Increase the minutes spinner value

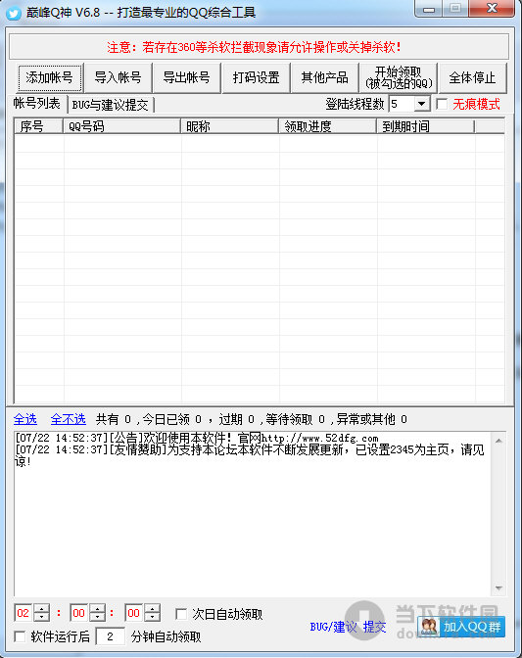97,609
